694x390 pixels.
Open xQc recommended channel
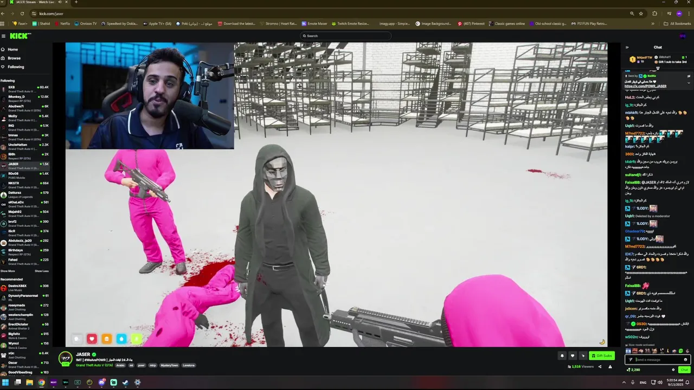tap(25, 355)
